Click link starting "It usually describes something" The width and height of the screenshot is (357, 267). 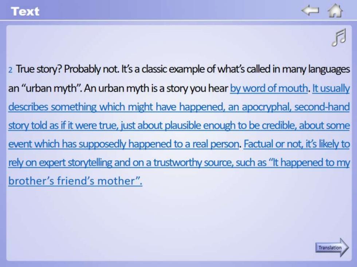(x=179, y=116)
